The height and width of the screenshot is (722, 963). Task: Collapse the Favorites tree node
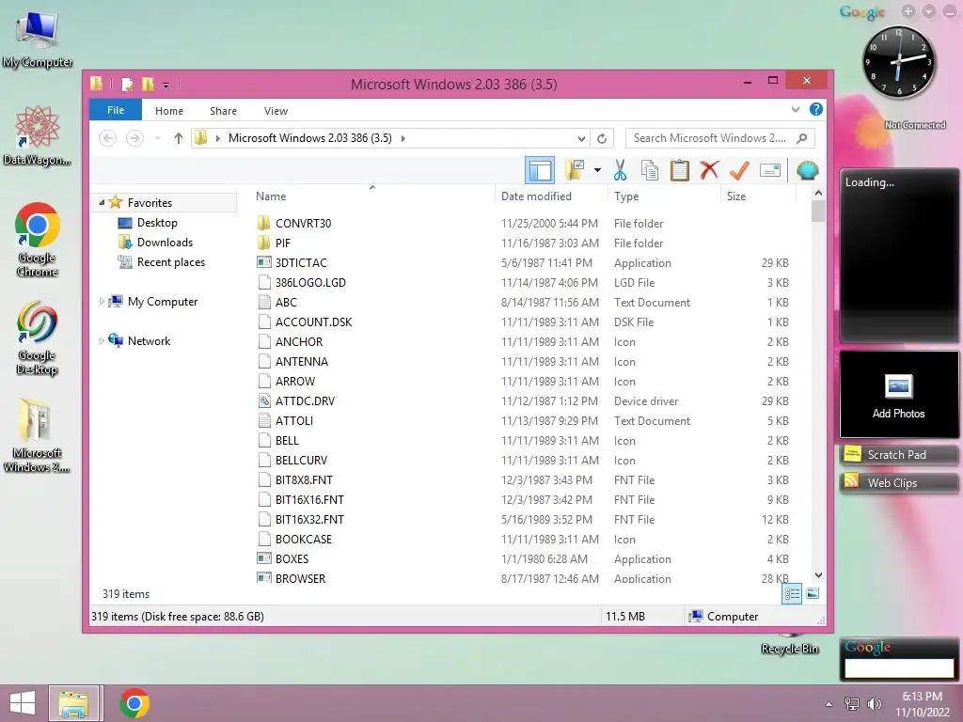(x=102, y=202)
